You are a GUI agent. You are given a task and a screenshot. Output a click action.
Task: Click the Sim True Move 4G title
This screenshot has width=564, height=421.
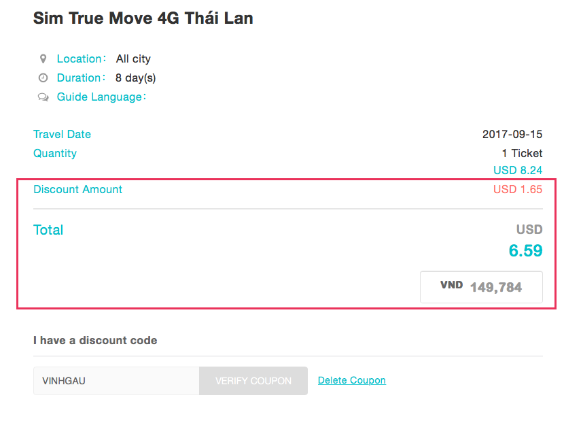point(143,18)
